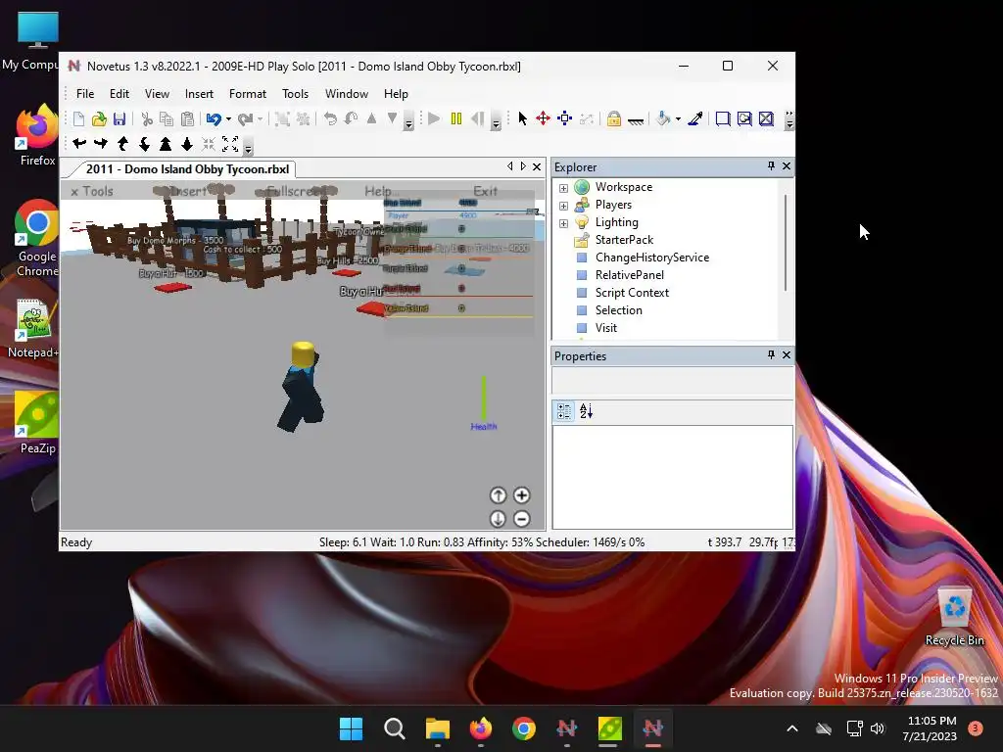
Task: Click the zoom extents four-arrow icon
Action: click(230, 144)
